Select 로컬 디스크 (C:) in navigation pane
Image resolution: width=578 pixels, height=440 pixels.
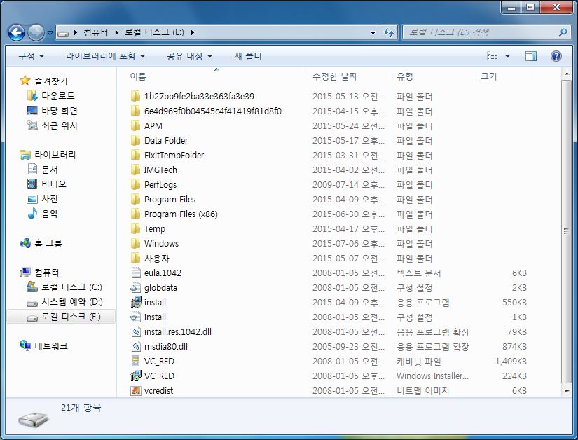pos(71,287)
